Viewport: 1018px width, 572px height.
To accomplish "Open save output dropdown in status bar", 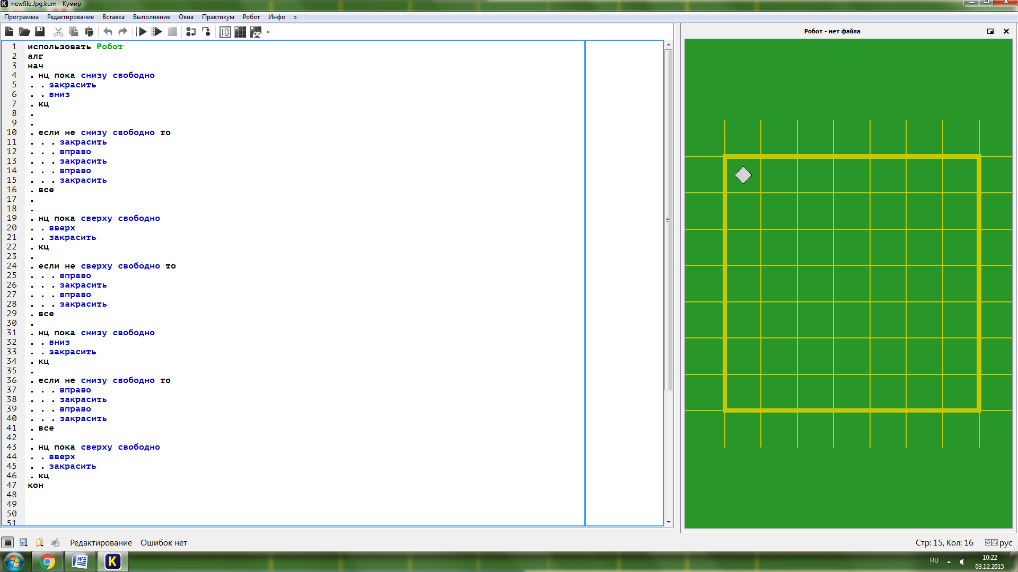I will (x=23, y=542).
